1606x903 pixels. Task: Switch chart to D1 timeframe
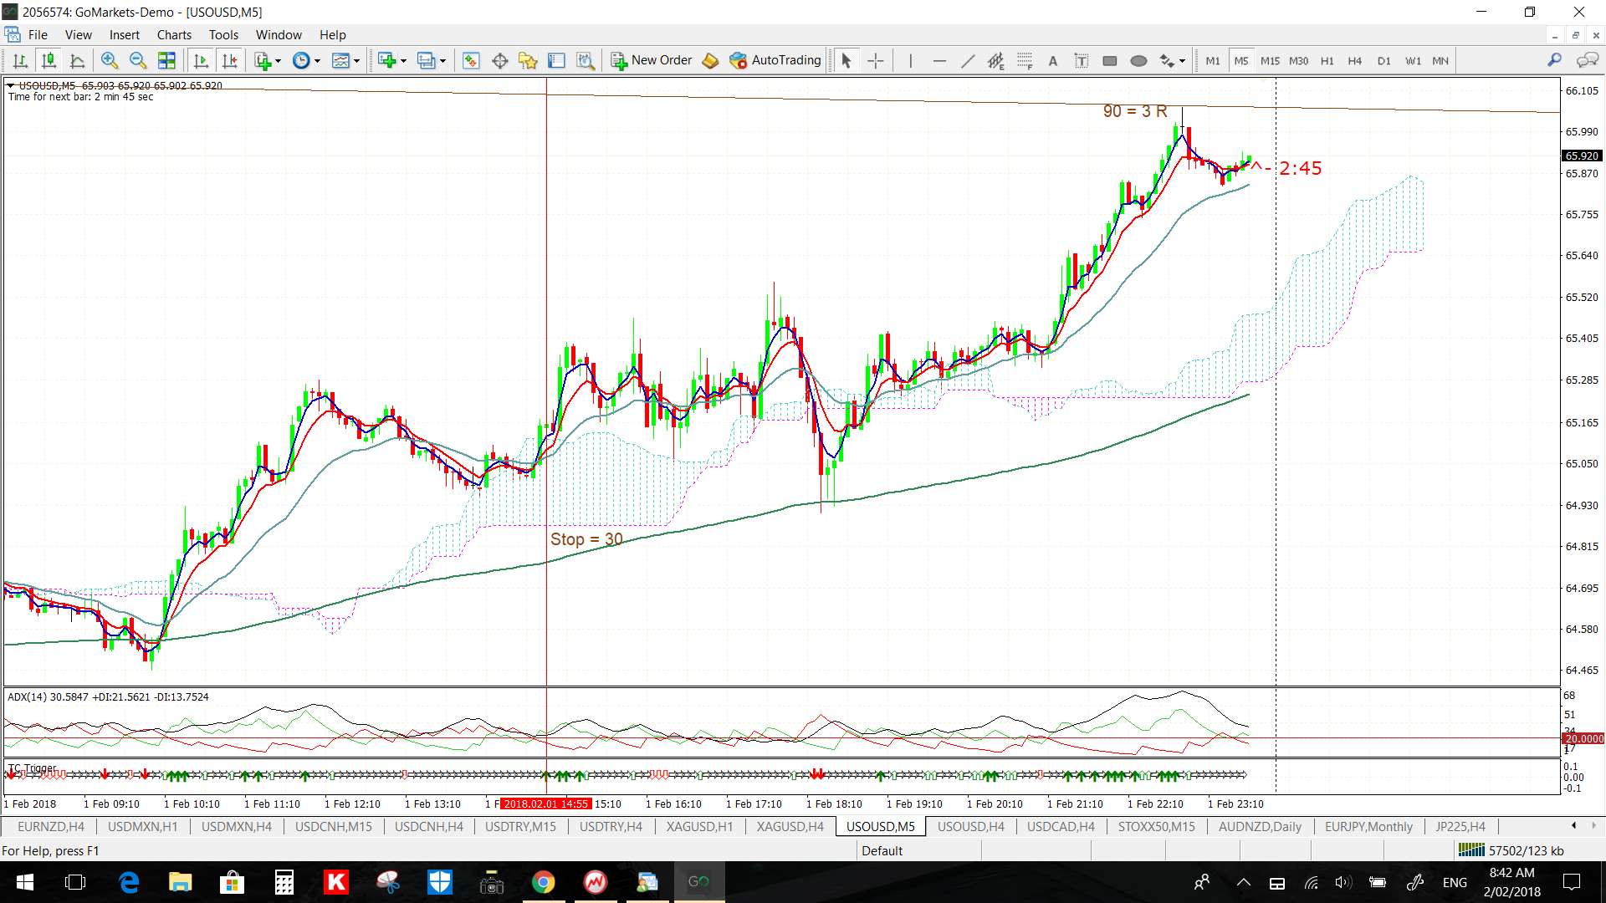click(x=1384, y=60)
